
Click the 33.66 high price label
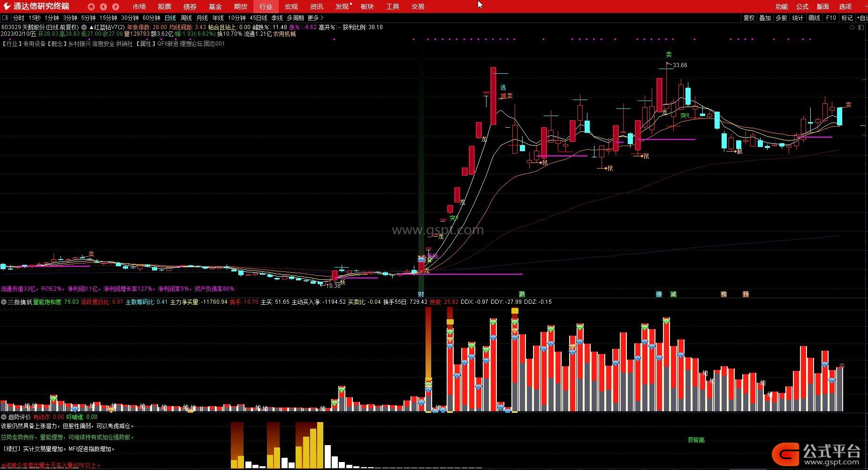pyautogui.click(x=680, y=65)
